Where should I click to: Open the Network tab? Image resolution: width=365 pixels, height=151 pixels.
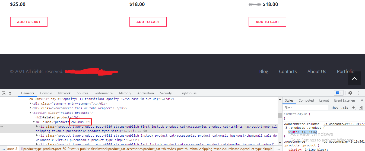click(64, 93)
